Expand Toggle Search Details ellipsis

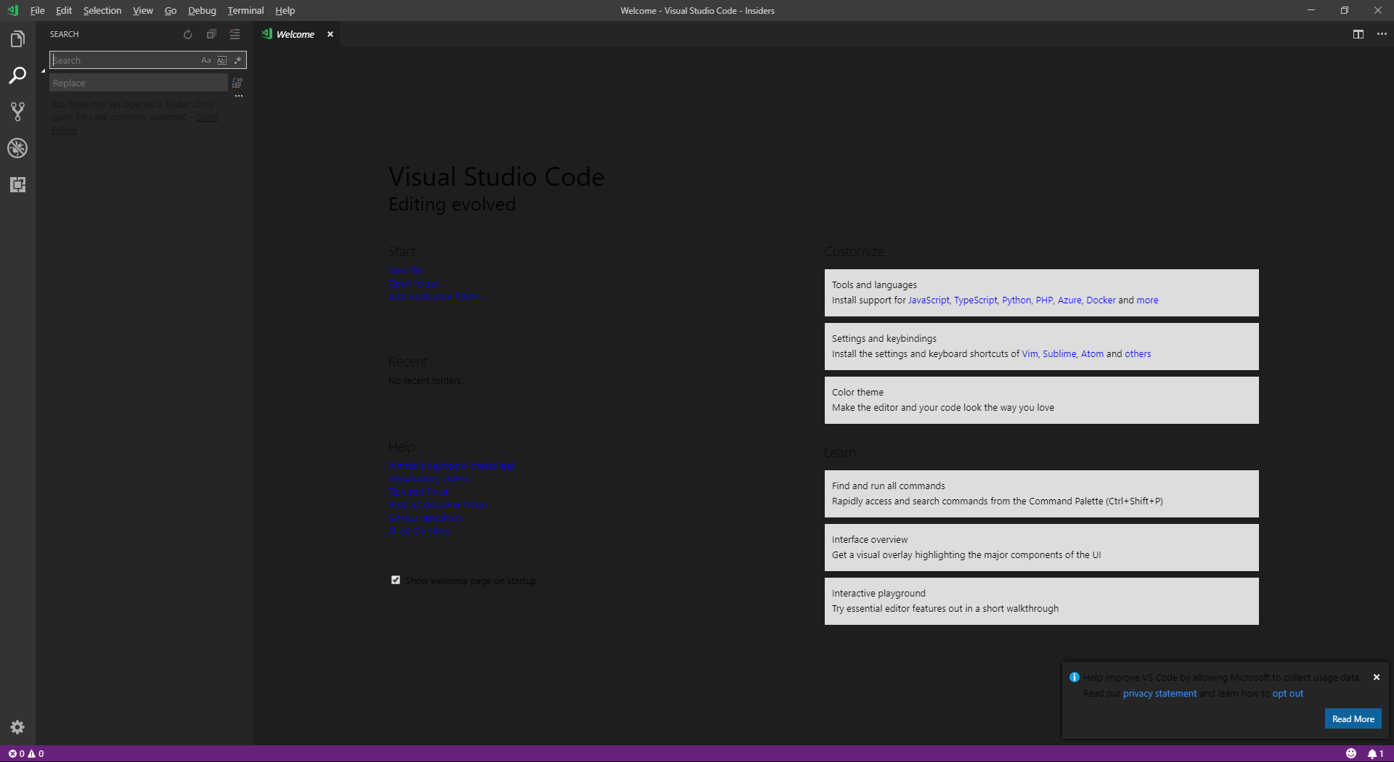click(x=238, y=95)
